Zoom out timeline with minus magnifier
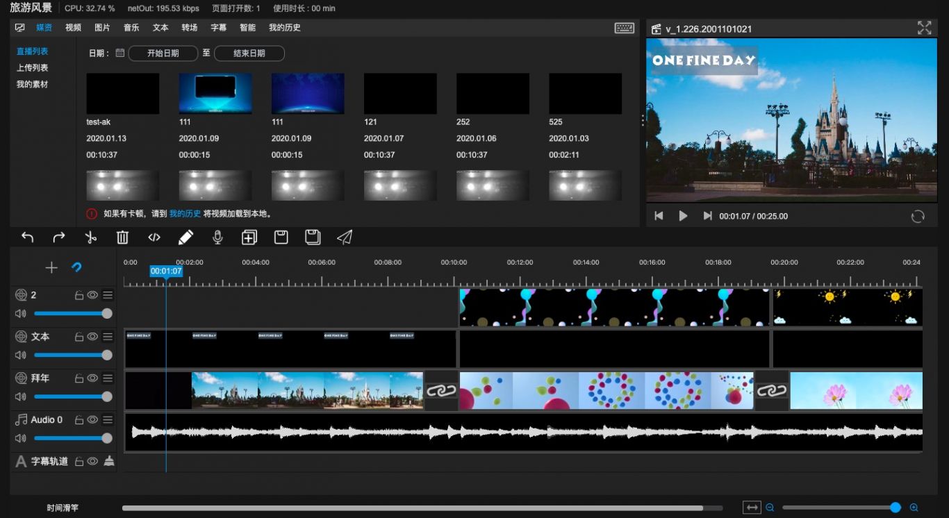 pos(770,508)
